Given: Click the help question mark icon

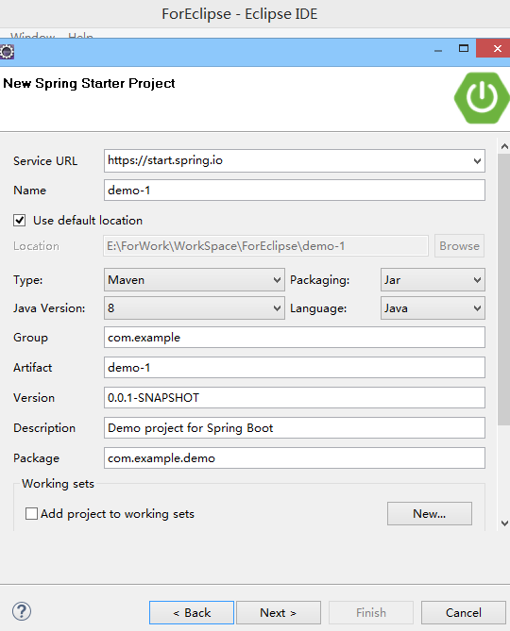Looking at the screenshot, I should tap(22, 612).
